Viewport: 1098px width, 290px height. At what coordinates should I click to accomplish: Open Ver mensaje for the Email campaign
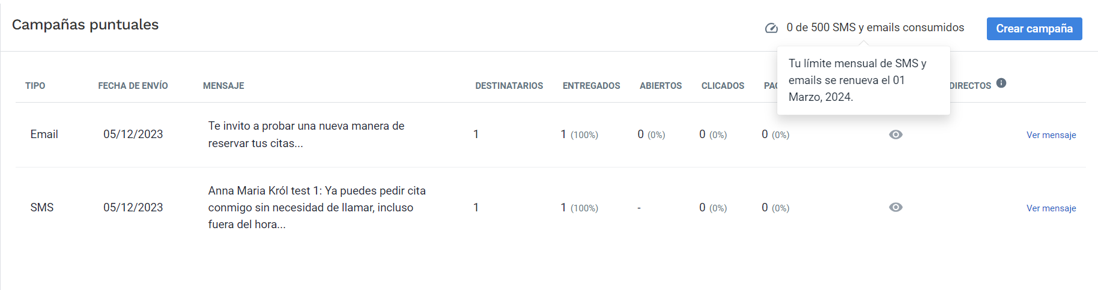point(1051,135)
